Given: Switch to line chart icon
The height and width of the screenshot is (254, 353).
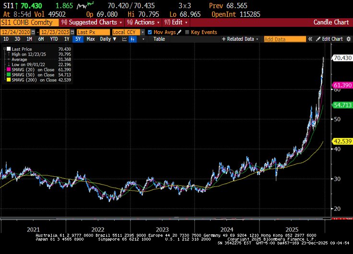Looking at the screenshot, I should click(x=124, y=39).
